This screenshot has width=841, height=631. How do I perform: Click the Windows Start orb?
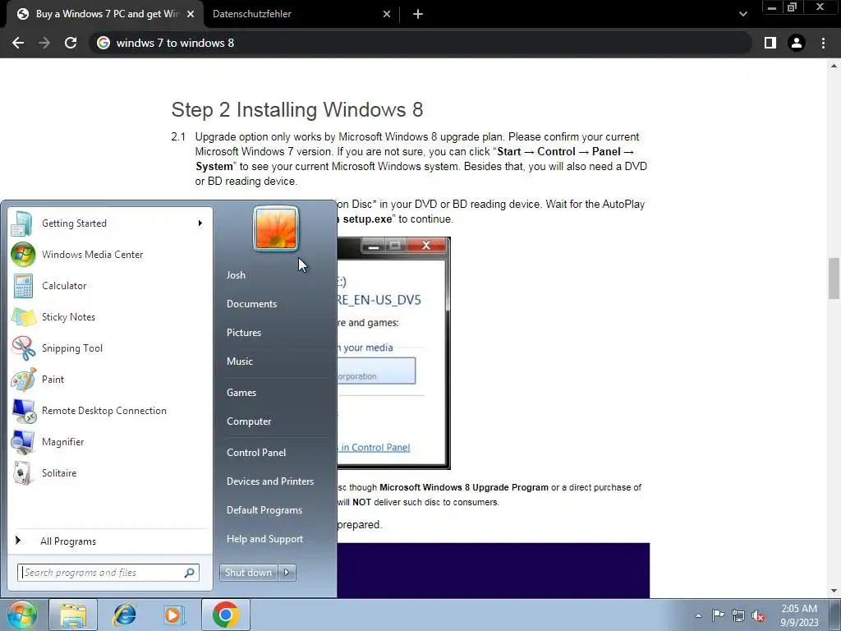[x=21, y=615]
